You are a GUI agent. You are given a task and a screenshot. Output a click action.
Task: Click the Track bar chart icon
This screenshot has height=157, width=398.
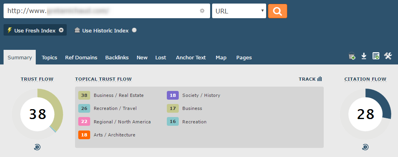coord(320,79)
